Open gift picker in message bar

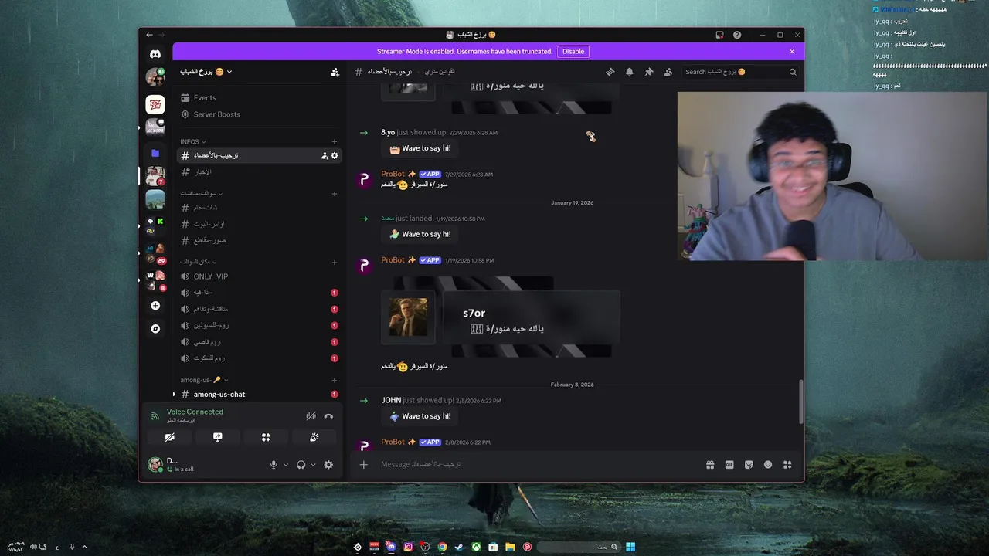pyautogui.click(x=710, y=464)
